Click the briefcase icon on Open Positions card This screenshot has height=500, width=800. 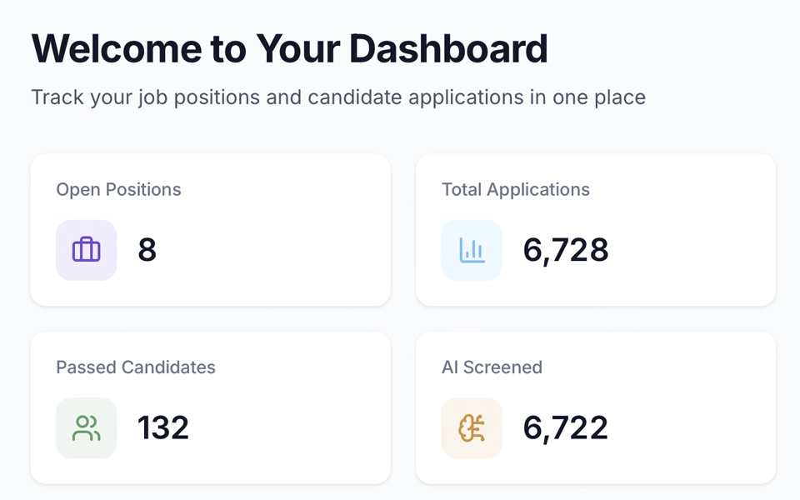(86, 250)
